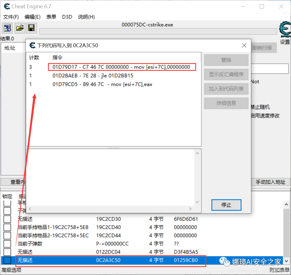The width and height of the screenshot is (291, 275).
Task: Click address list scroll down arrow
Action: [286, 261]
